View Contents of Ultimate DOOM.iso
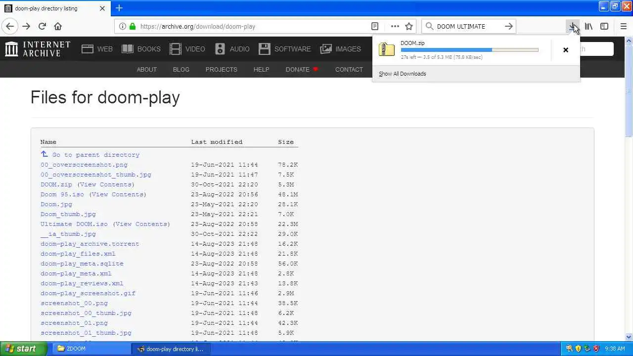This screenshot has height=356, width=633. pos(141,224)
